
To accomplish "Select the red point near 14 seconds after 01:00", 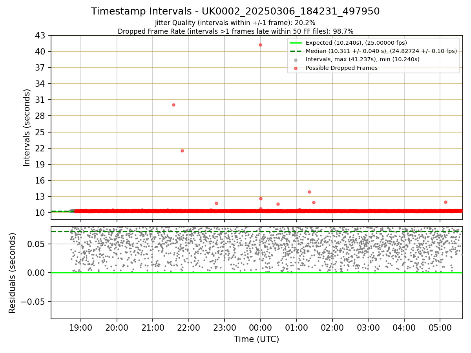I will [x=309, y=192].
